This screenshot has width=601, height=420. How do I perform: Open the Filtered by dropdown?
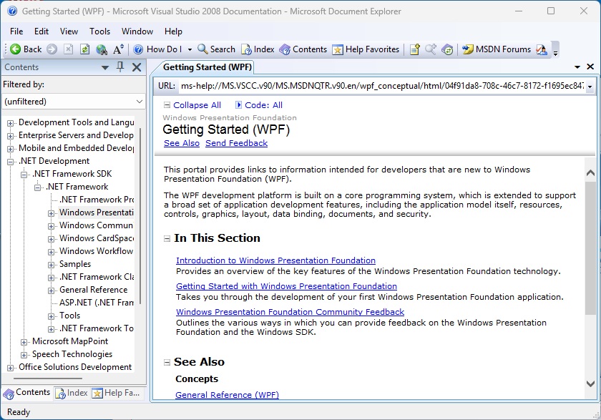pos(73,102)
